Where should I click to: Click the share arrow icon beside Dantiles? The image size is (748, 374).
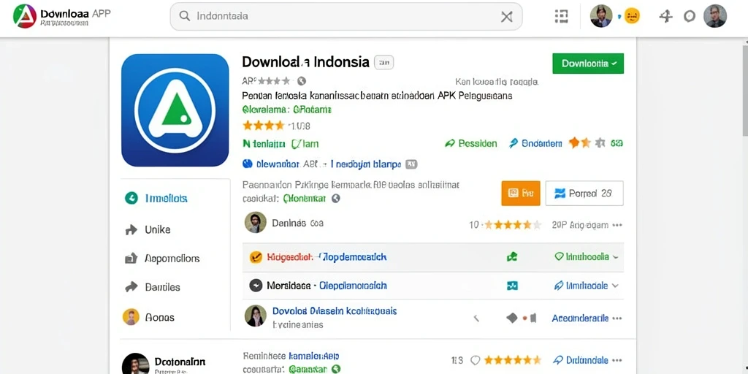tap(131, 287)
